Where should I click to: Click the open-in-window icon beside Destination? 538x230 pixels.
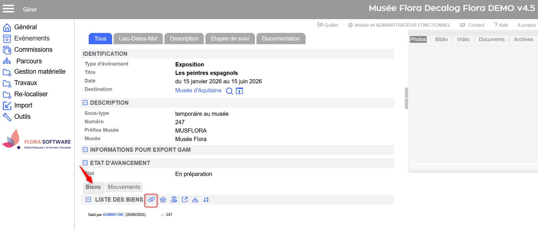tap(239, 91)
